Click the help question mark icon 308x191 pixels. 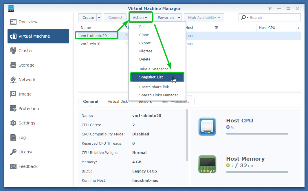pos(270,8)
